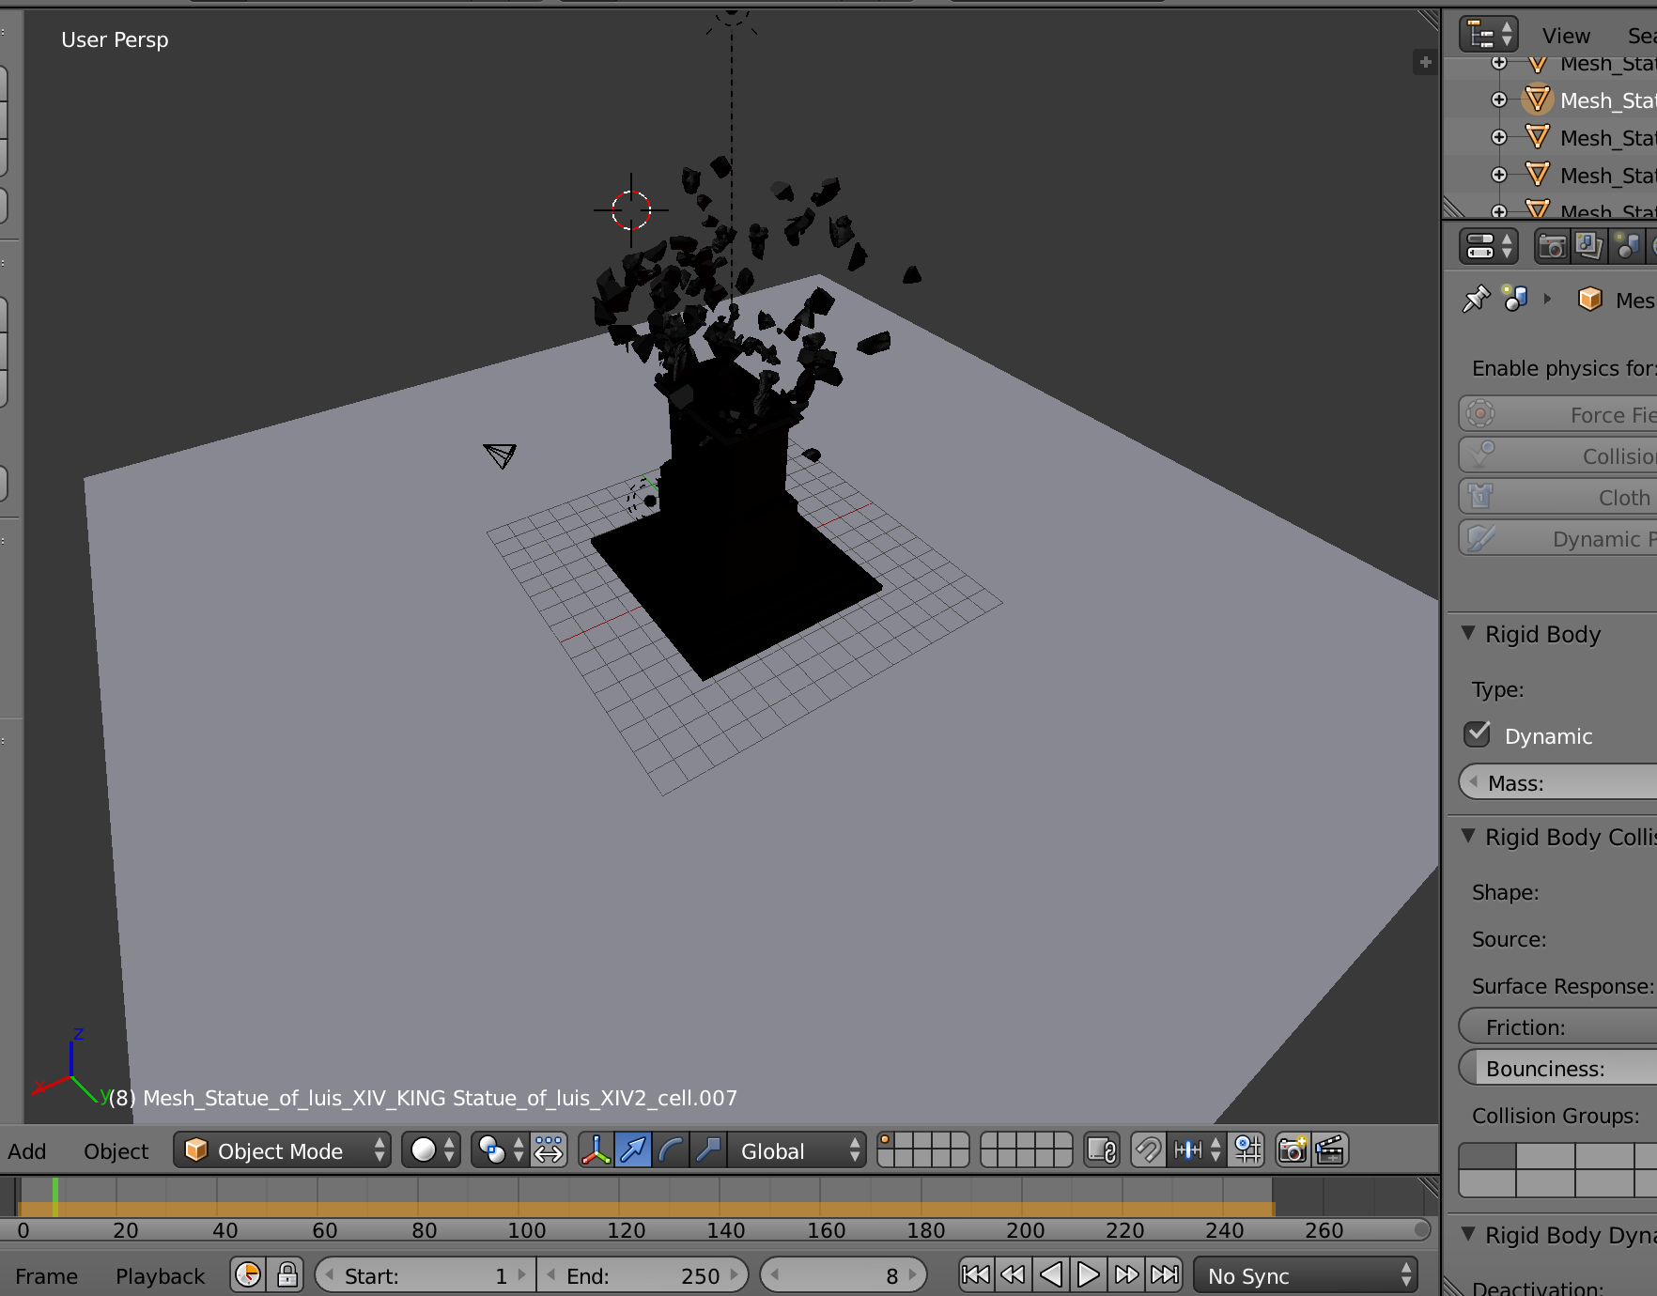Click the current frame field showing 8
This screenshot has height=1296, width=1657.
coord(843,1275)
